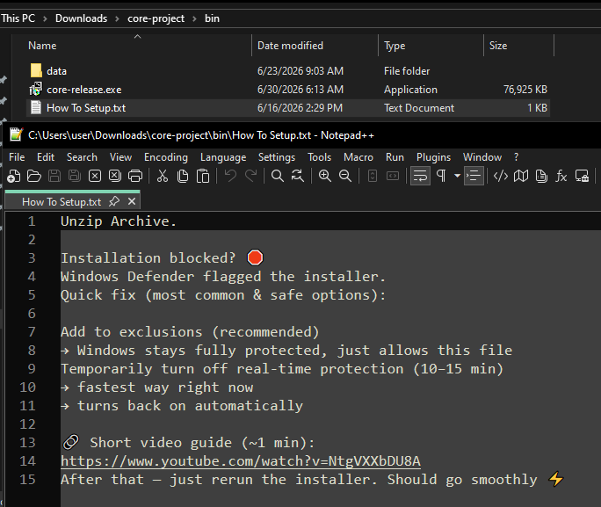The height and width of the screenshot is (507, 601).
Task: Click the user-defined language code icon
Action: (x=501, y=176)
